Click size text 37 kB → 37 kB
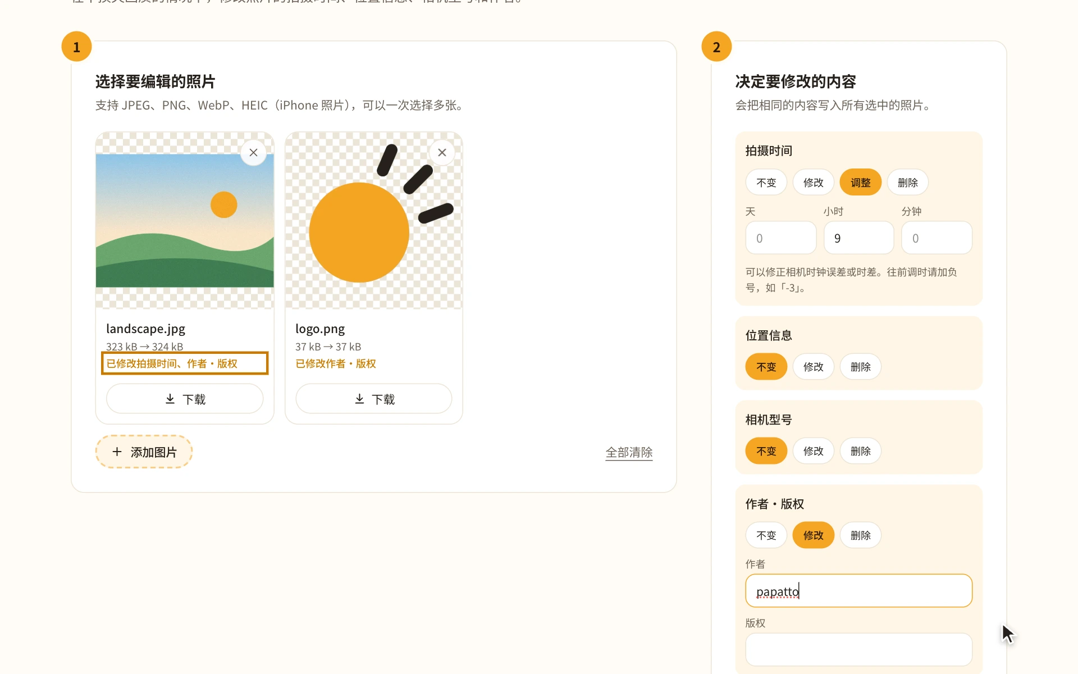The width and height of the screenshot is (1078, 674). tap(328, 347)
